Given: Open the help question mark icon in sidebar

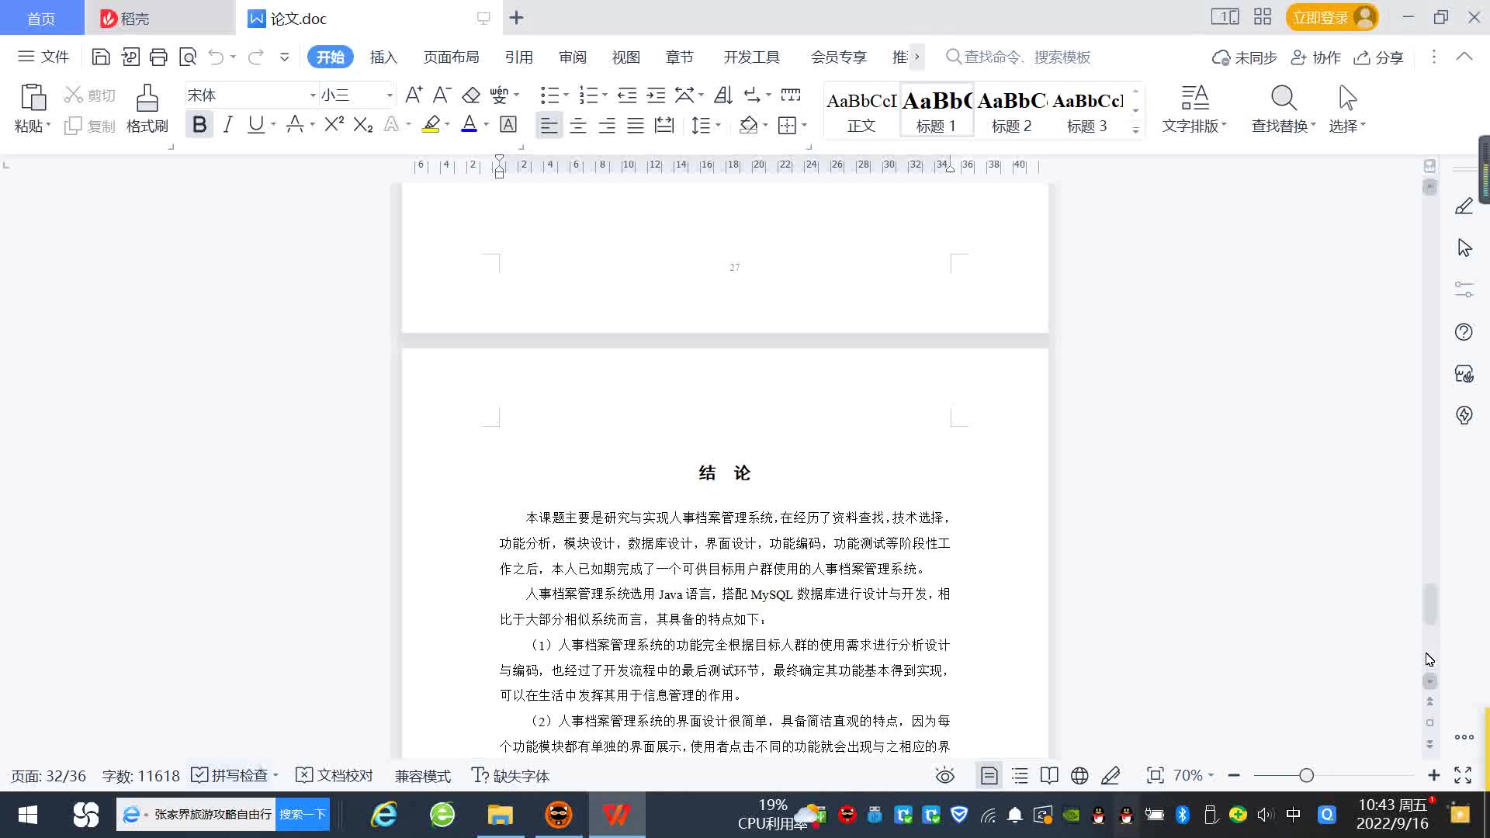Looking at the screenshot, I should [1464, 332].
